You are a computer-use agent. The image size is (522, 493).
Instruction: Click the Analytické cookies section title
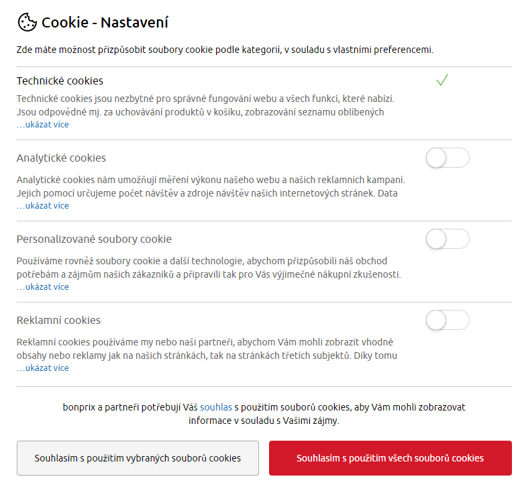point(61,158)
